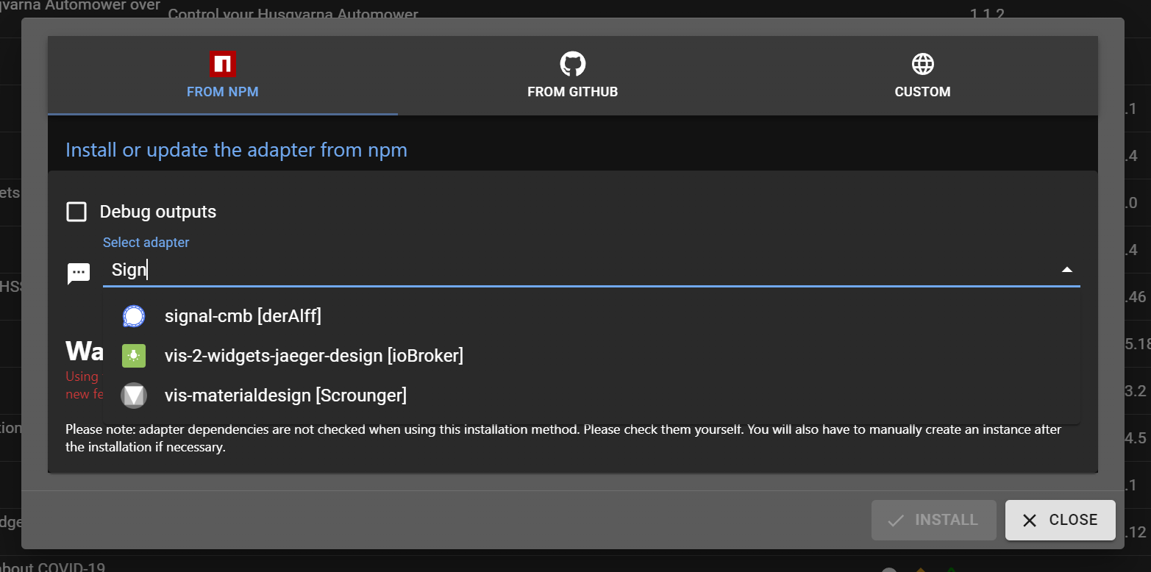1151x572 pixels.
Task: Click the red npm logo icon
Action: pyautogui.click(x=223, y=64)
